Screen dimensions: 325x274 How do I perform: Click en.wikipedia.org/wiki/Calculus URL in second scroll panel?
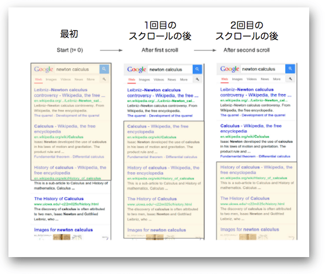click(245, 136)
